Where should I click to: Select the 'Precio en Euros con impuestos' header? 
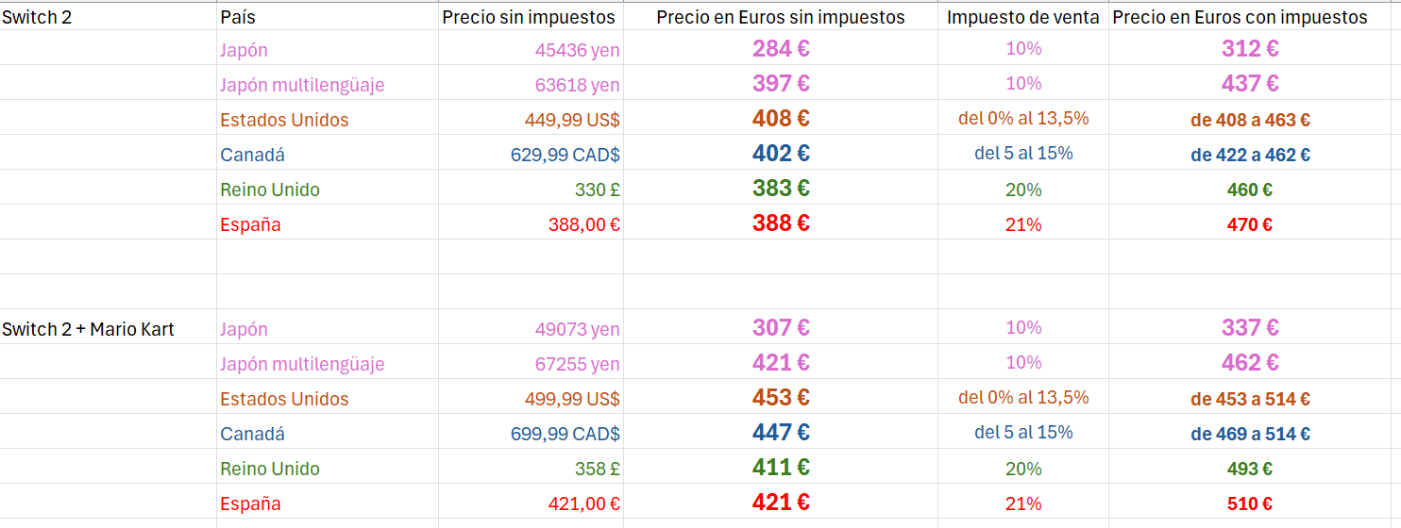coord(1240,17)
